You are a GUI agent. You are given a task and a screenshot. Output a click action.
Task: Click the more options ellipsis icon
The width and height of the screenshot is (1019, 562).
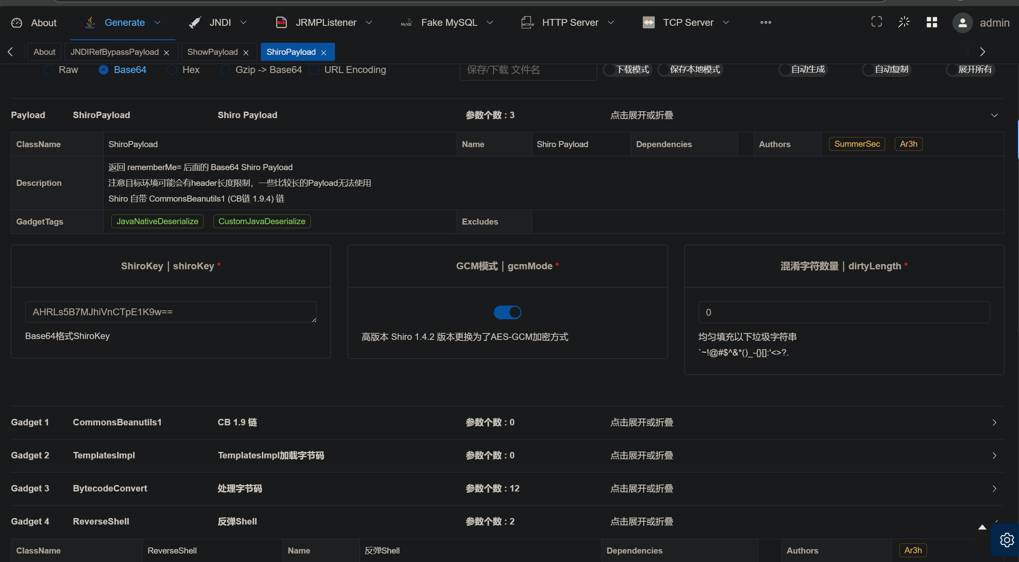765,22
